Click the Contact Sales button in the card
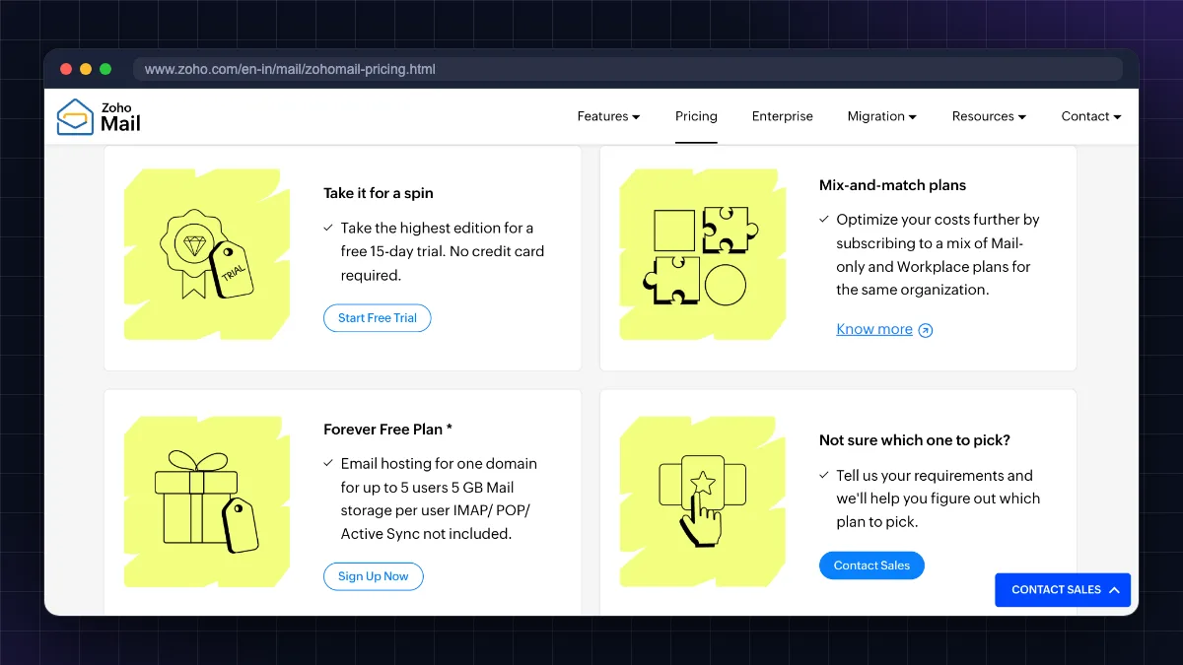This screenshot has height=665, width=1183. point(871,565)
